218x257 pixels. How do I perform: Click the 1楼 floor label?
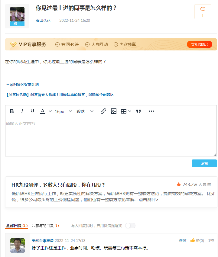click(211, 241)
